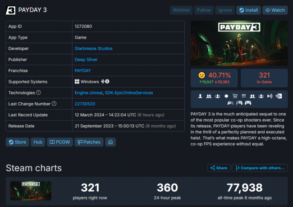Viewport: 293px width, 207px height.
Task: Open the Patches button
Action: tap(89, 142)
